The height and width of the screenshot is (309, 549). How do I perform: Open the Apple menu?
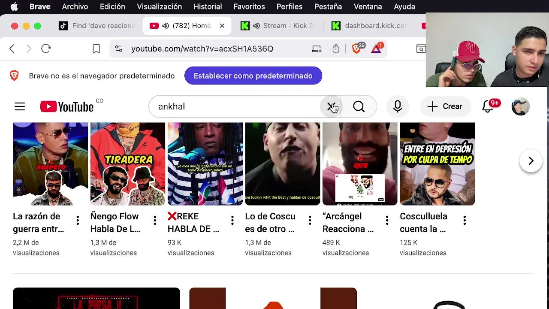point(14,6)
